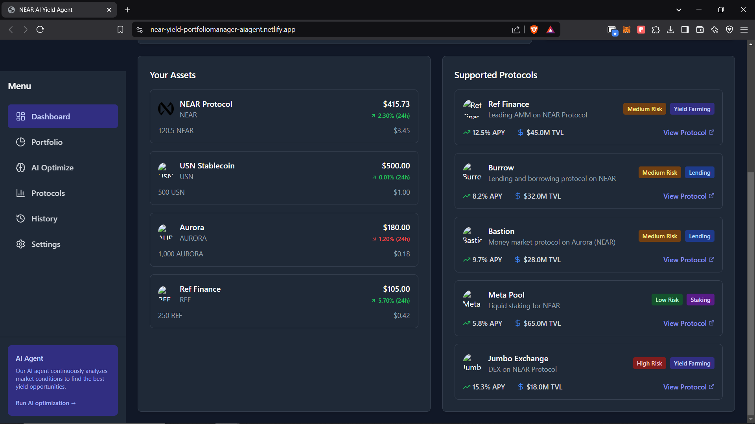Click the share page icon in address bar
The width and height of the screenshot is (755, 424).
516,30
